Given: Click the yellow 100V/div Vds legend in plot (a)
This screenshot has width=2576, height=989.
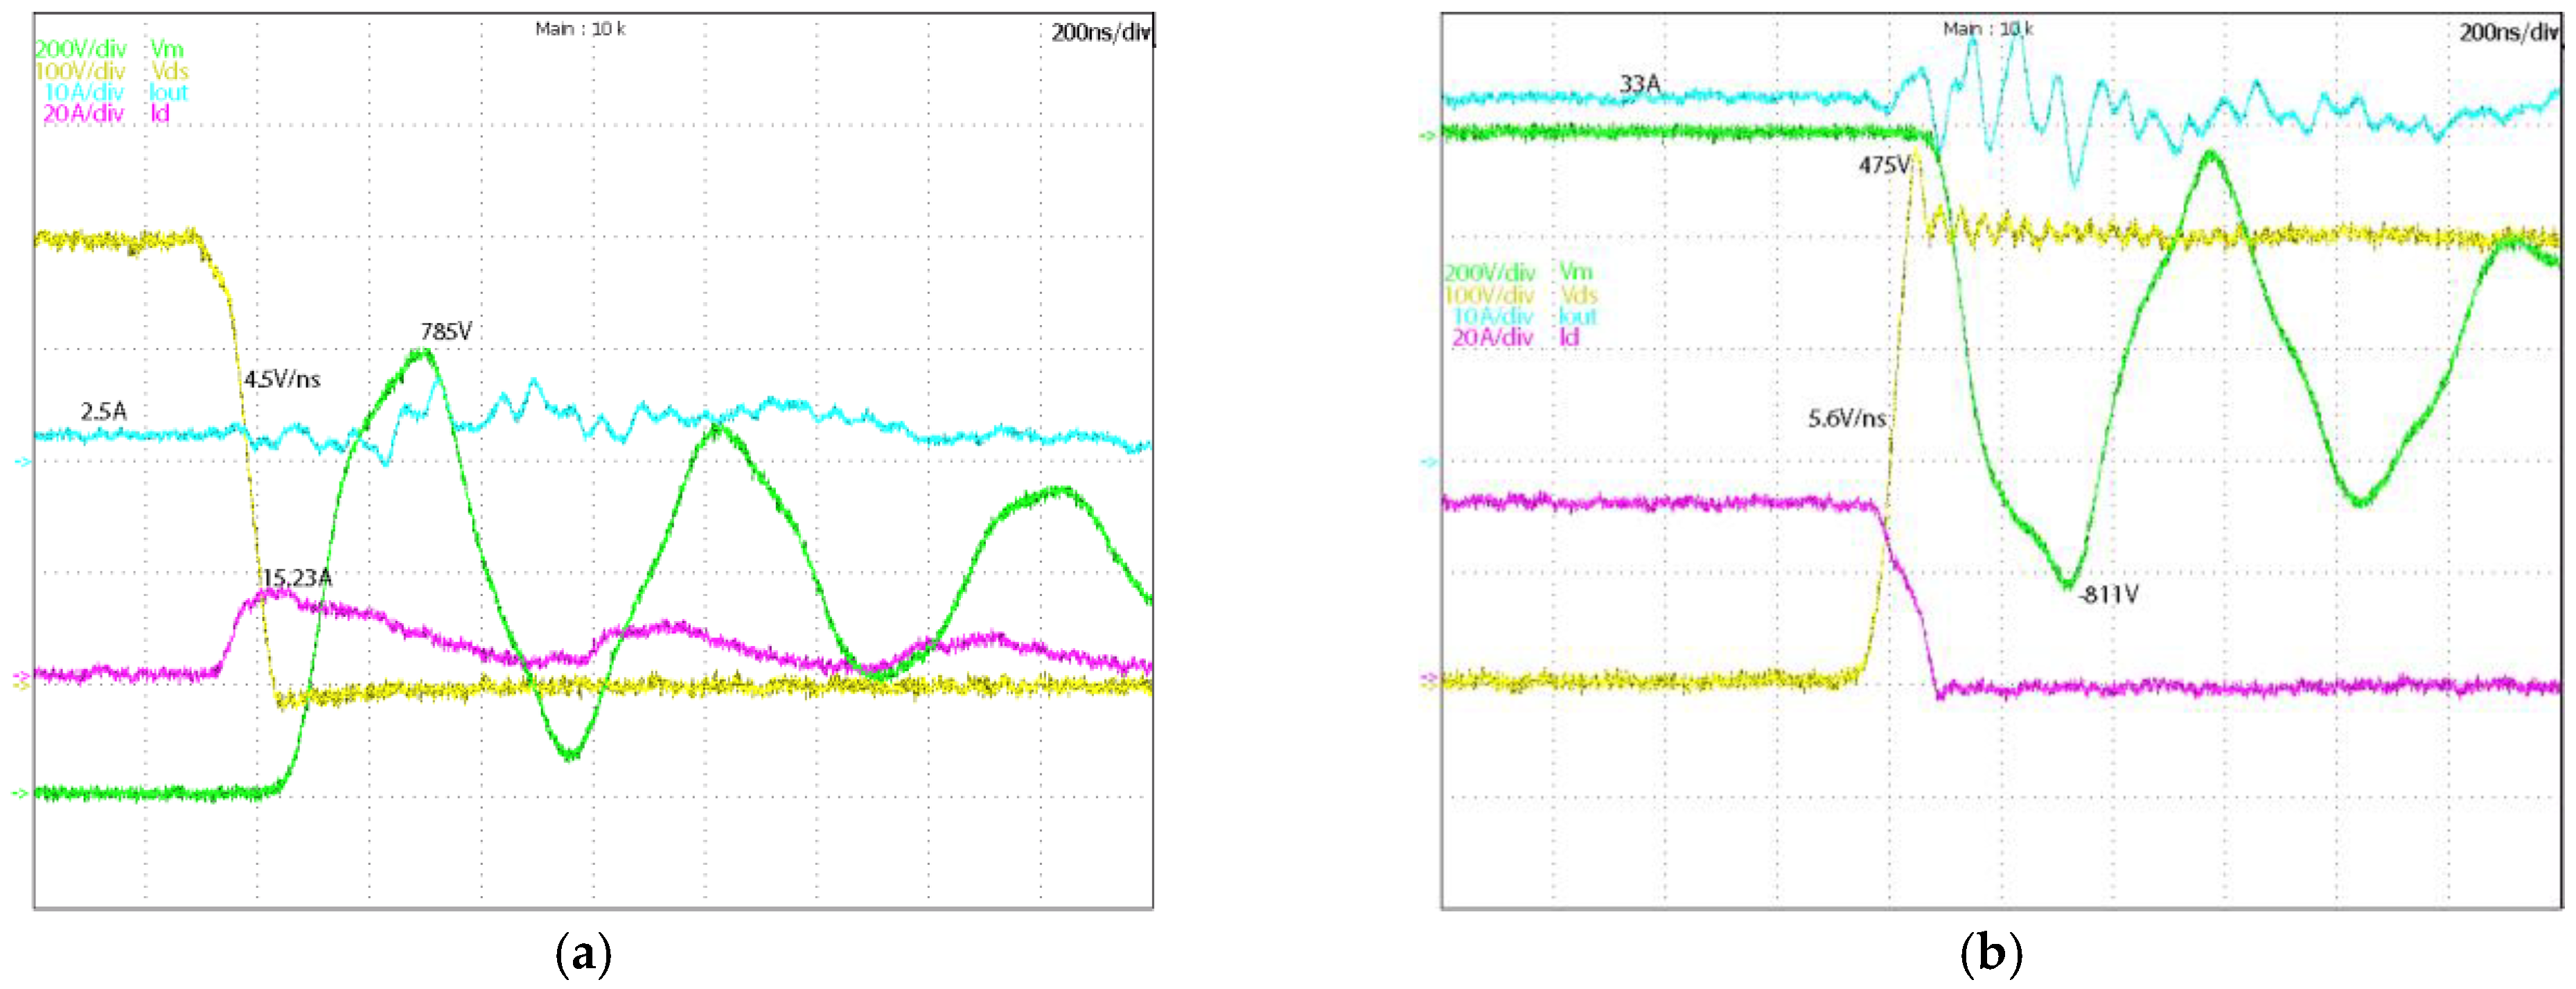Looking at the screenshot, I should (x=111, y=71).
